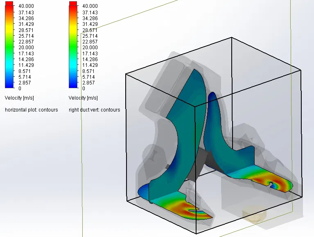314x237 pixels.
Task: Select the "right duct vert: contours" label
Action: 94,110
